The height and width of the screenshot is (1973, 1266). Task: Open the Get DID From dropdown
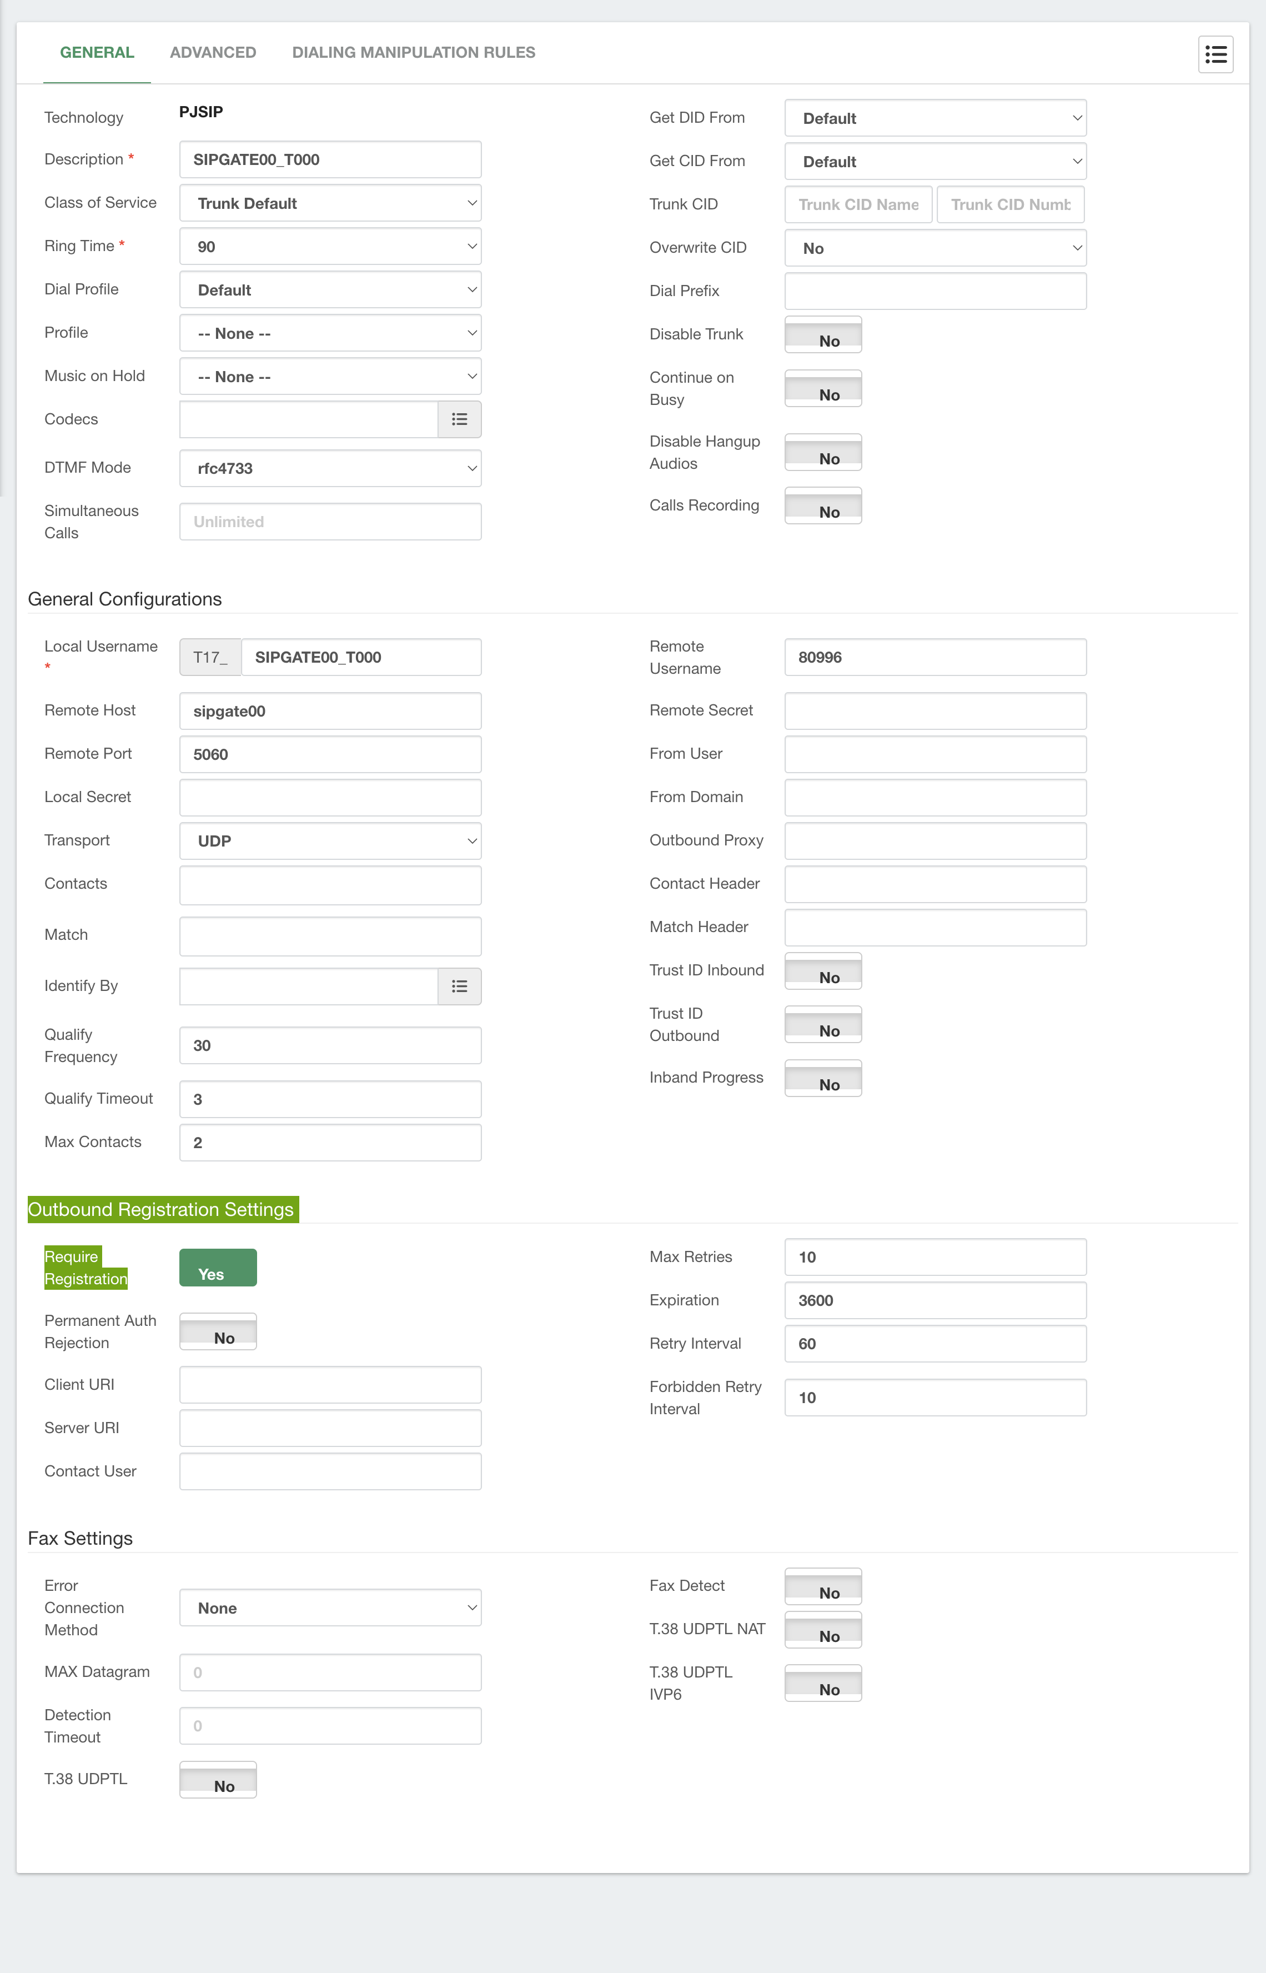tap(935, 118)
